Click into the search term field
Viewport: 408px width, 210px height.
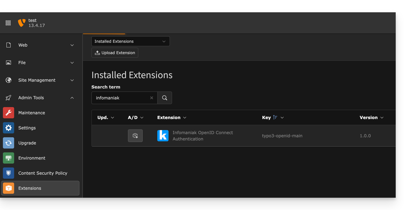click(x=121, y=98)
